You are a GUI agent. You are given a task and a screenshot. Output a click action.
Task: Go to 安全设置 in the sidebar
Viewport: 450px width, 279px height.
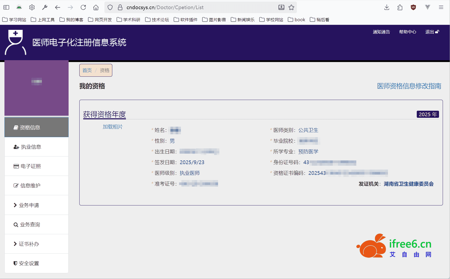point(29,263)
